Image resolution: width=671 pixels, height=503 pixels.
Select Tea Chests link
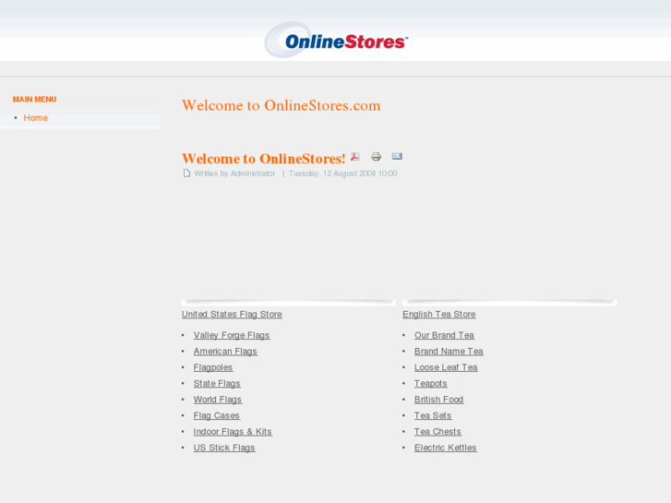click(x=437, y=432)
